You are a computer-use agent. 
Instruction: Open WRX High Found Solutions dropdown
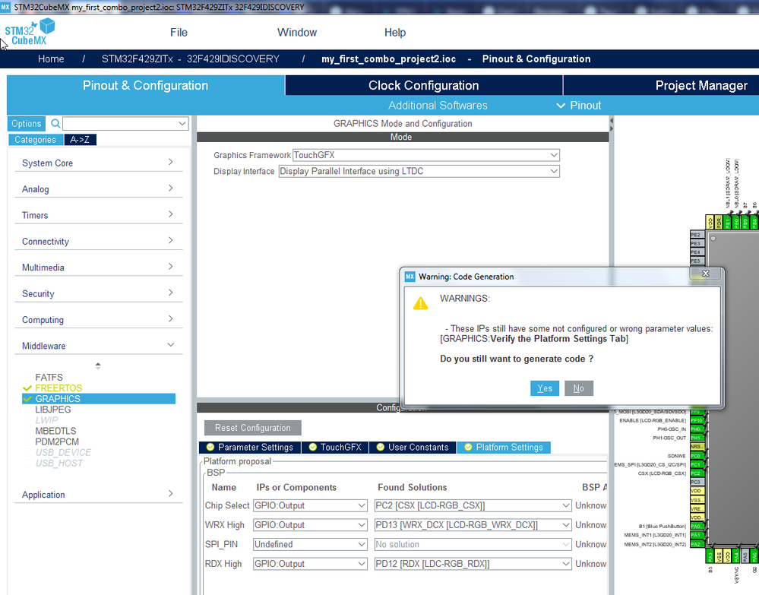[473, 525]
